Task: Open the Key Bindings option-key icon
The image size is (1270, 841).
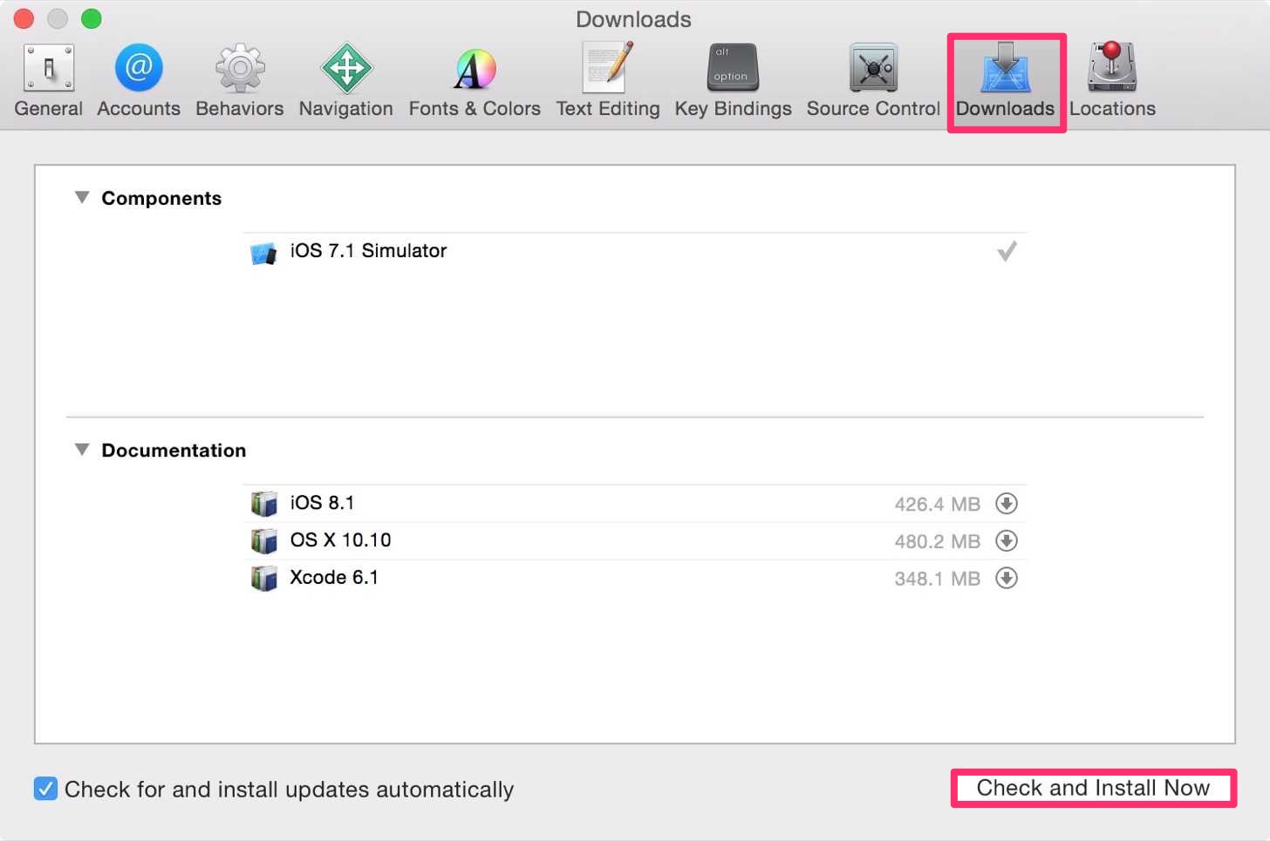Action: click(733, 68)
